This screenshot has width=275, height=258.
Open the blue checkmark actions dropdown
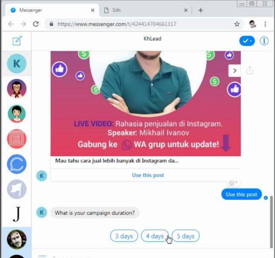[x=247, y=41]
